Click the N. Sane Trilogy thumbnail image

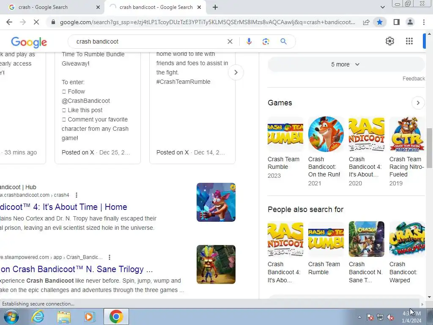pyautogui.click(x=216, y=264)
